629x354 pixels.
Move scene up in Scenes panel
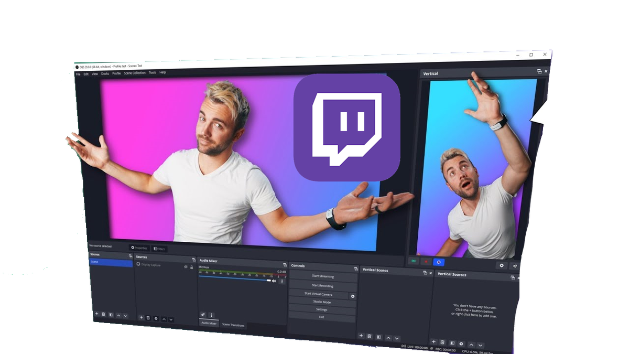pyautogui.click(x=118, y=315)
